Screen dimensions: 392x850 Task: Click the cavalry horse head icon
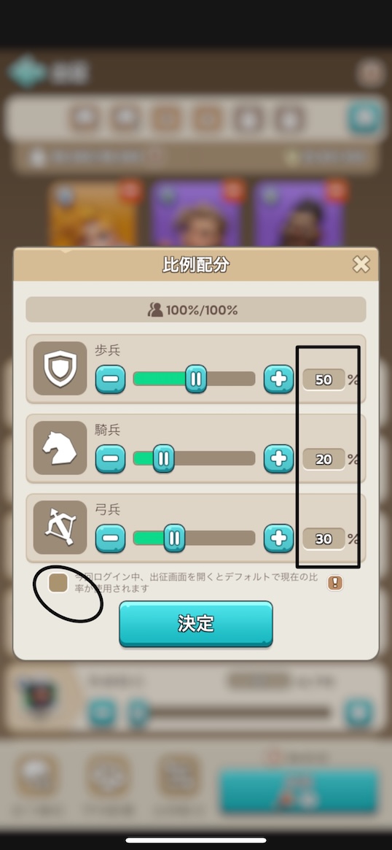click(60, 448)
